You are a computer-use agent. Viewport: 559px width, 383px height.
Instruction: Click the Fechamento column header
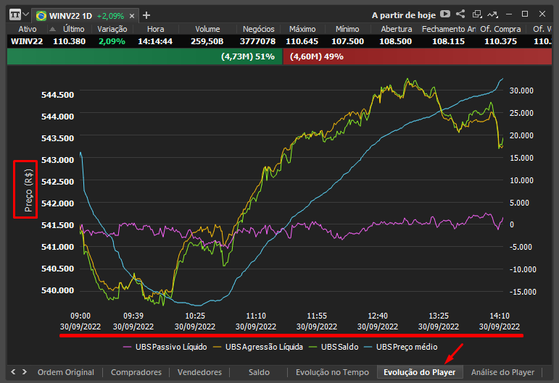tap(449, 29)
